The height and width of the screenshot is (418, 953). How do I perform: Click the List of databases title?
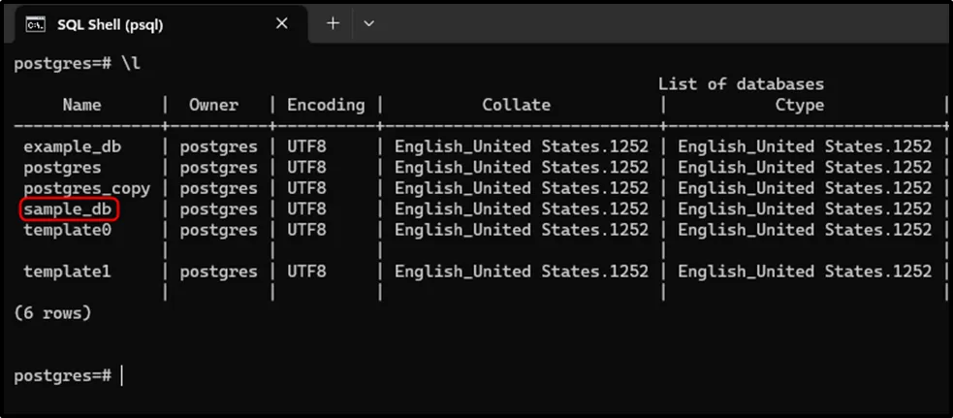click(x=741, y=83)
